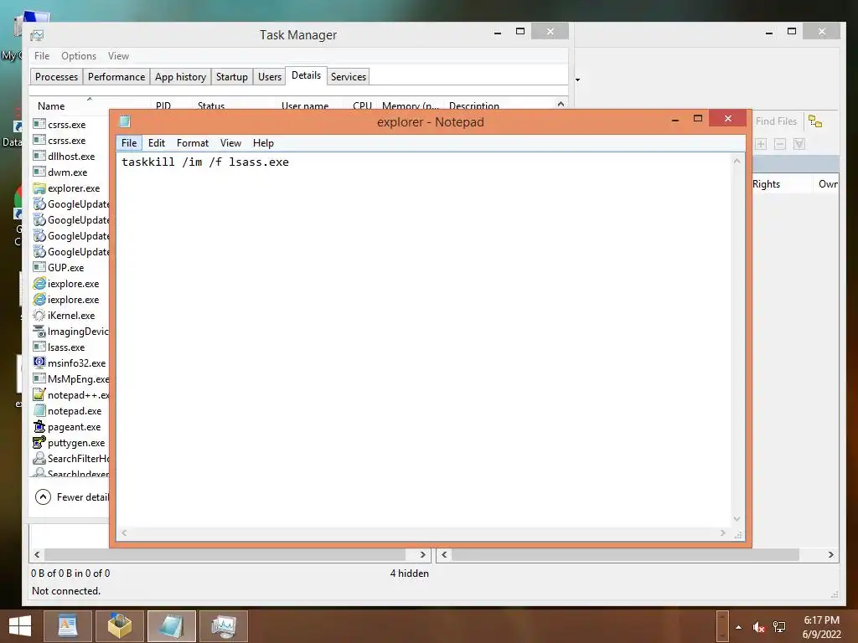
Task: Open the Notepad View menu
Action: pyautogui.click(x=230, y=142)
